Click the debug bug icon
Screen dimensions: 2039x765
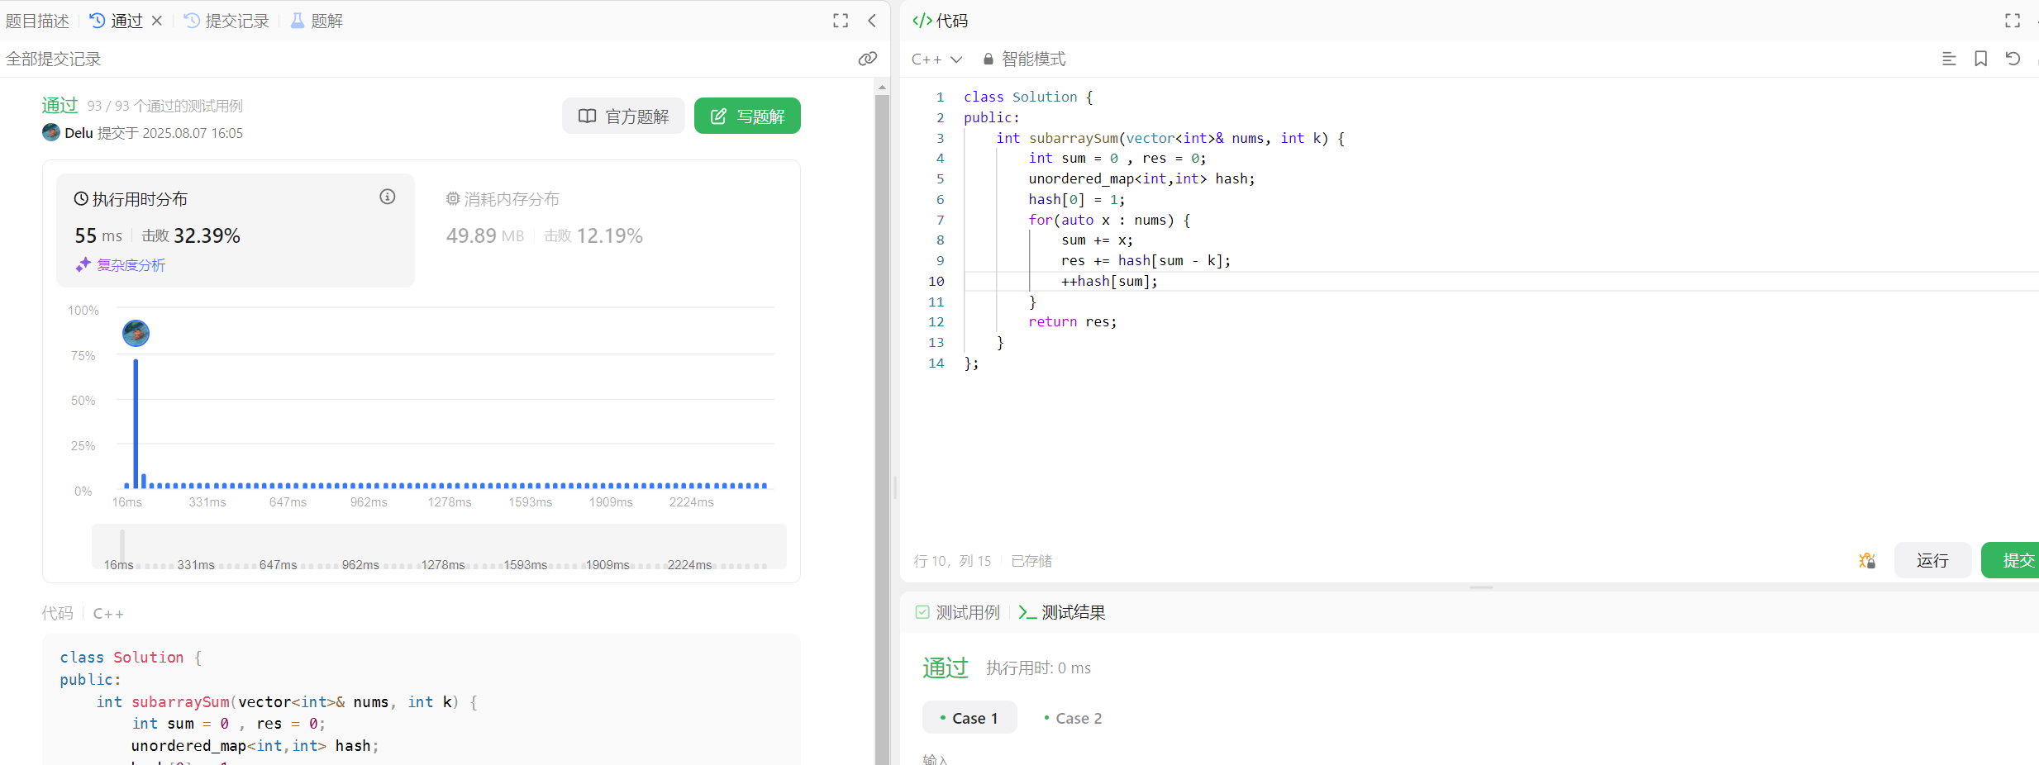[1867, 560]
